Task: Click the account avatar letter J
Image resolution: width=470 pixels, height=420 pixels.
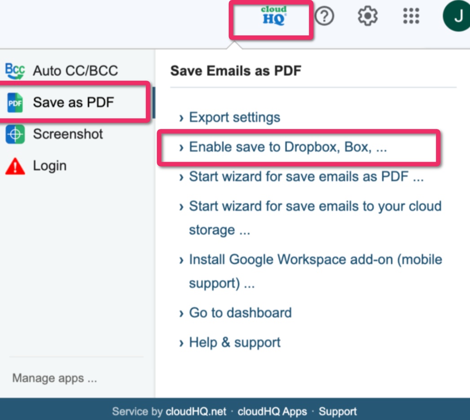Action: [457, 16]
